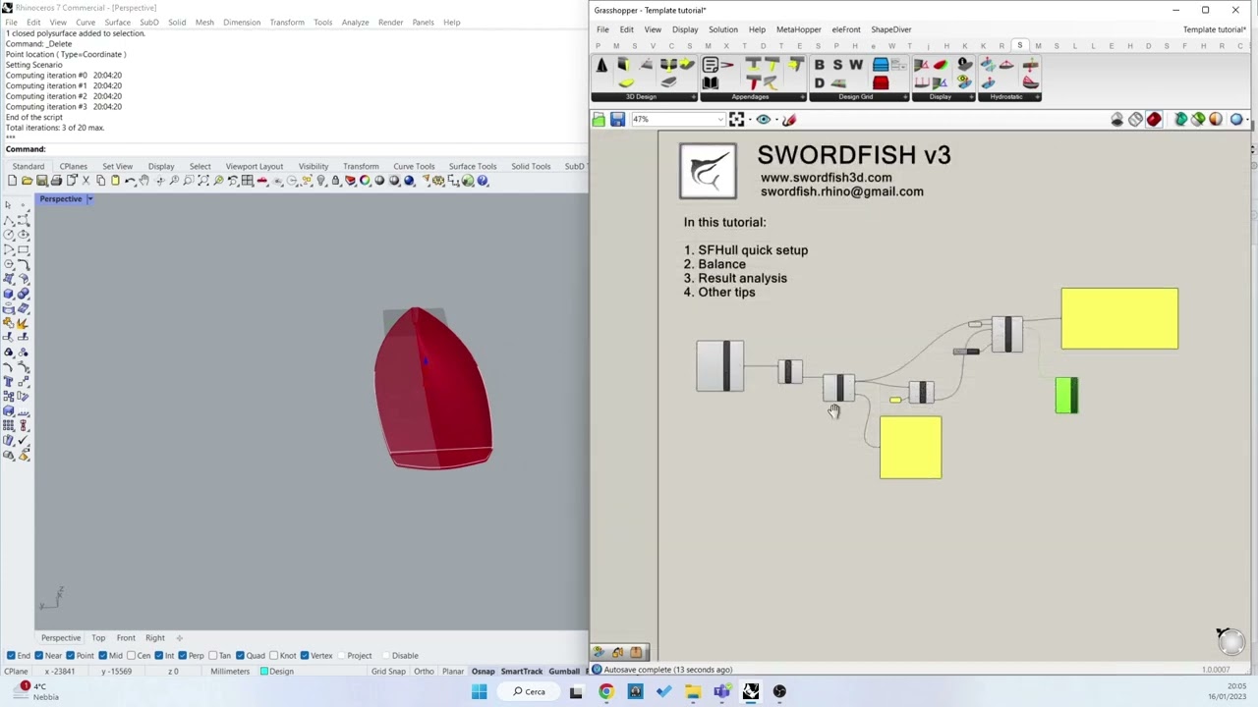The width and height of the screenshot is (1258, 707).
Task: Enable the Cen osnap checkbox
Action: (130, 656)
